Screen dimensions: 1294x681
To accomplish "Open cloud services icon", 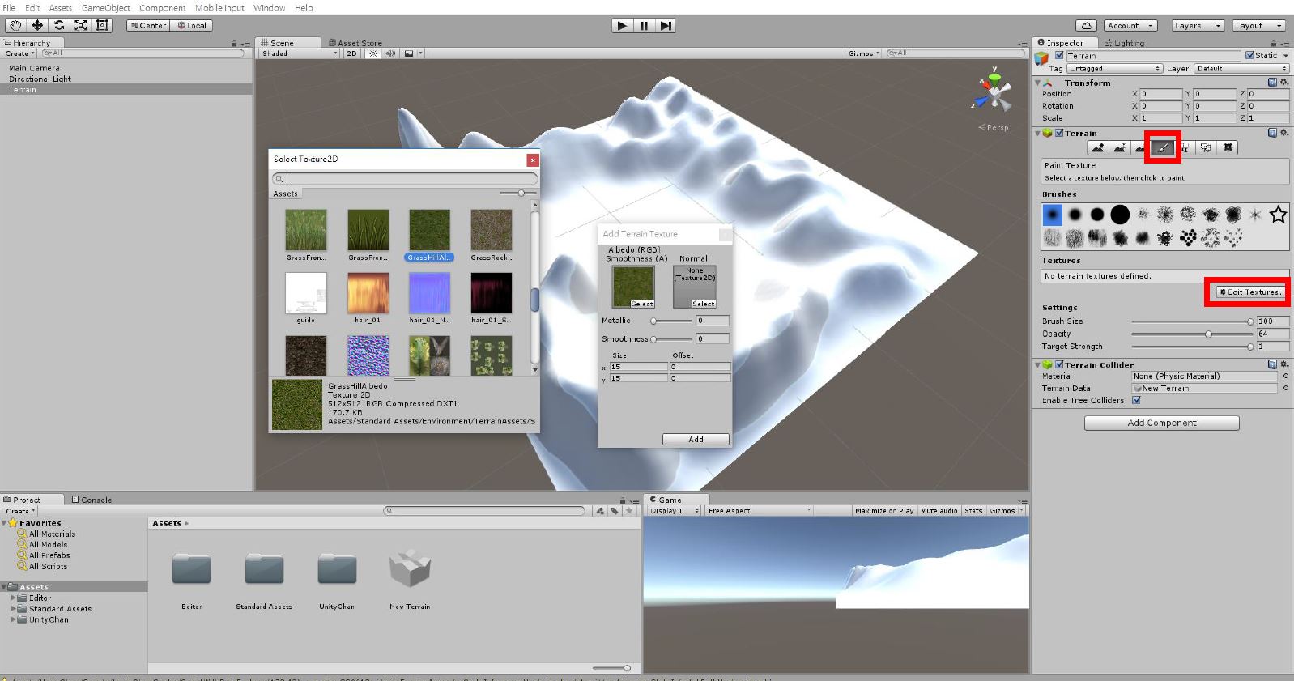I will pyautogui.click(x=1087, y=25).
